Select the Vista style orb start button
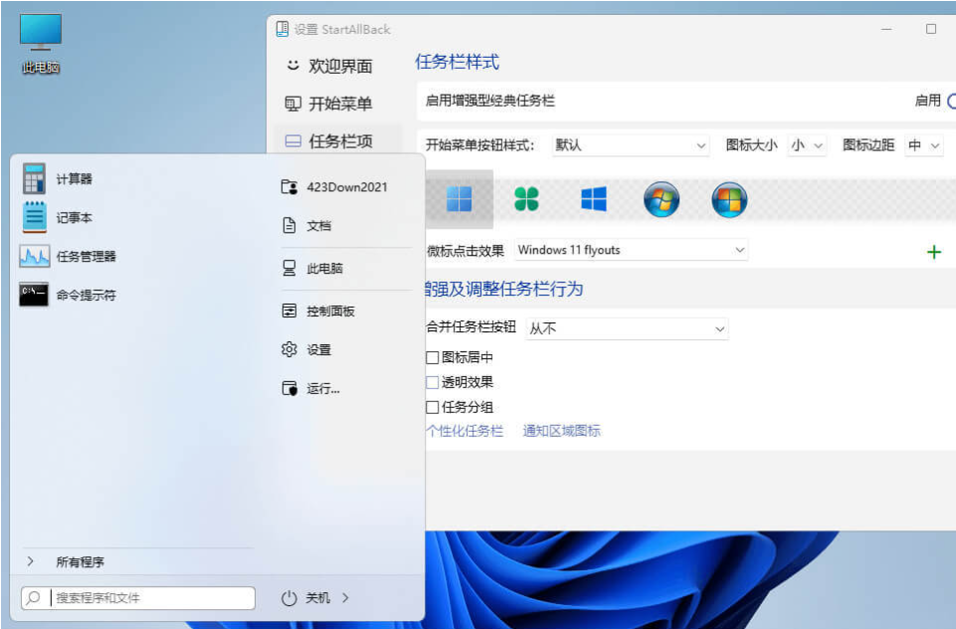Viewport: 956px width, 629px height. pyautogui.click(x=729, y=199)
